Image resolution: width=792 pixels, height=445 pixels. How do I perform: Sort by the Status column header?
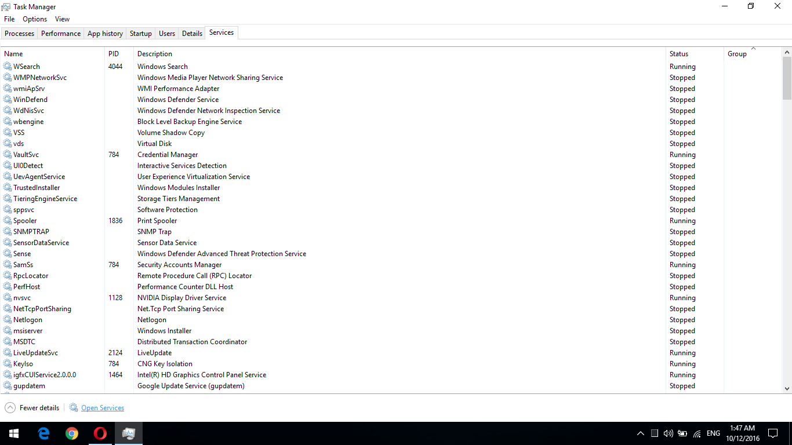(x=695, y=54)
